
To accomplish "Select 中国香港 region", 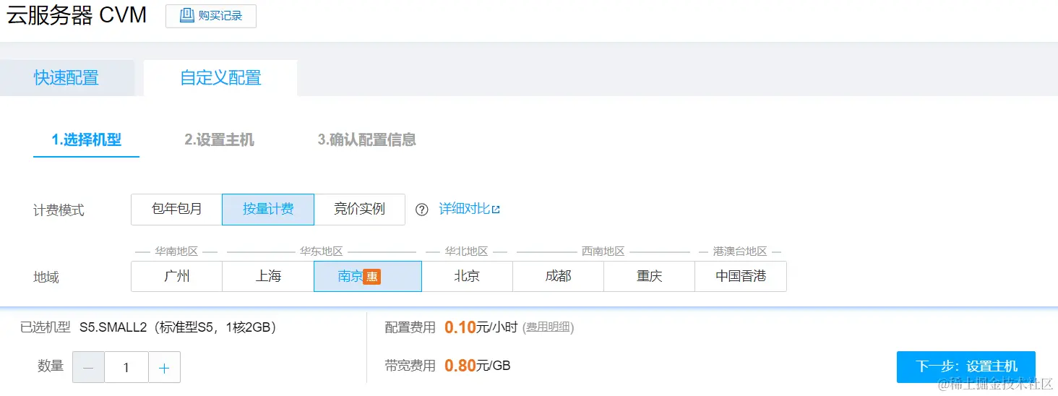I will (x=741, y=276).
